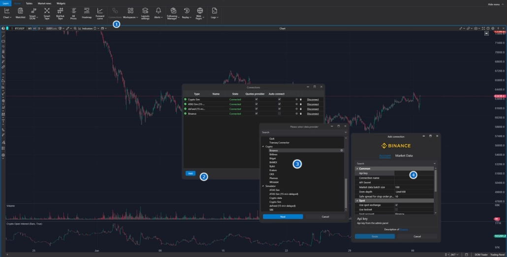Disconnect the Binance connection

pos(313,114)
